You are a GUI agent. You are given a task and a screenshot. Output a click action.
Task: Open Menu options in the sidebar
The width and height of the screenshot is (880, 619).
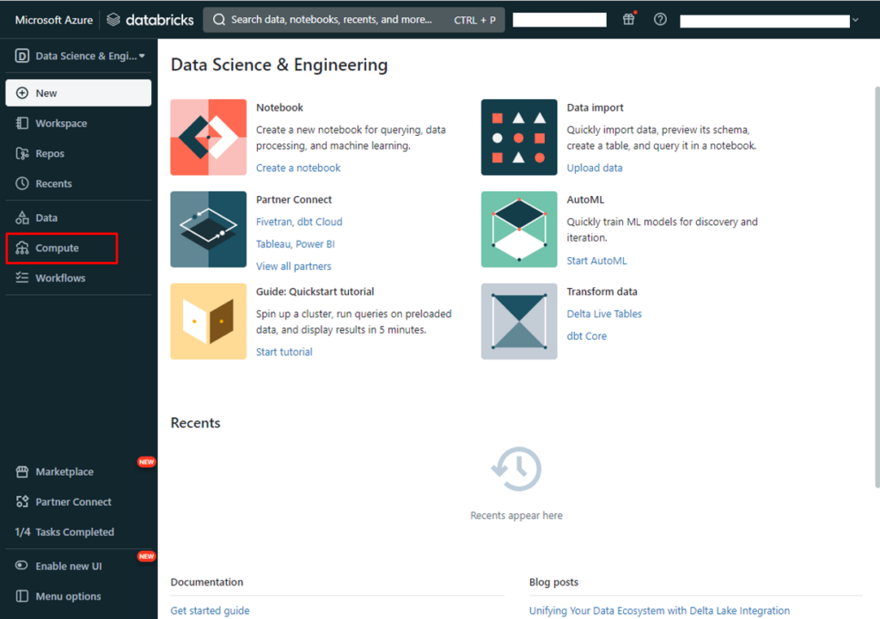pos(68,597)
